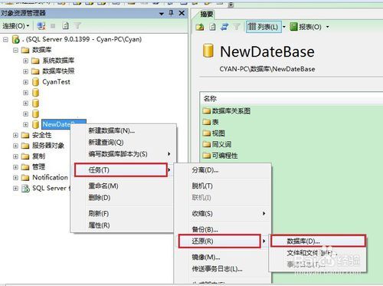The width and height of the screenshot is (383, 286).
Task: Click the 报表(O) button
Action: pos(306,27)
